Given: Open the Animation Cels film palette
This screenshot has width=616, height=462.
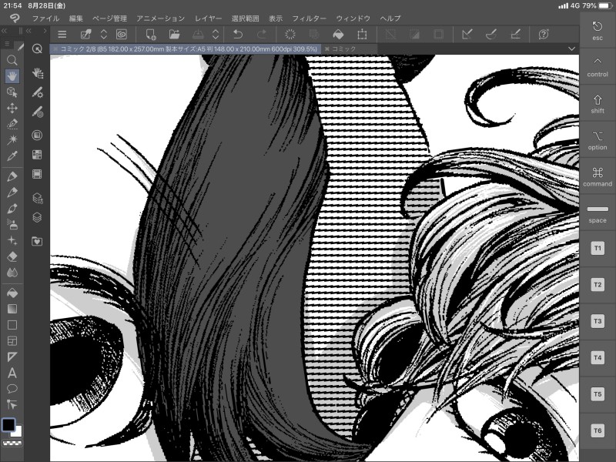Looking at the screenshot, I should click(37, 174).
